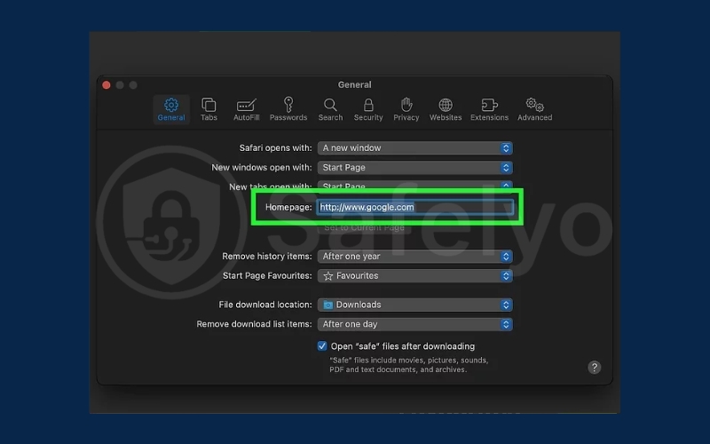Select the Tabs preferences pane
710x444 pixels.
point(209,109)
